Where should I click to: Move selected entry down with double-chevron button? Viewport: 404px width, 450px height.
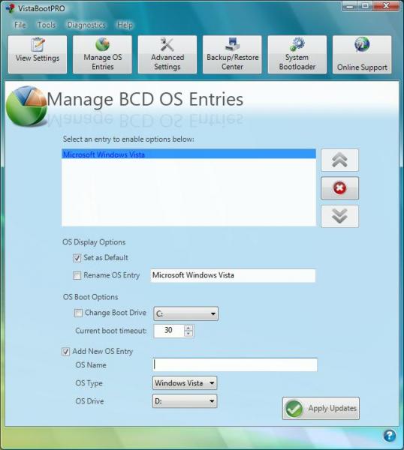point(339,217)
